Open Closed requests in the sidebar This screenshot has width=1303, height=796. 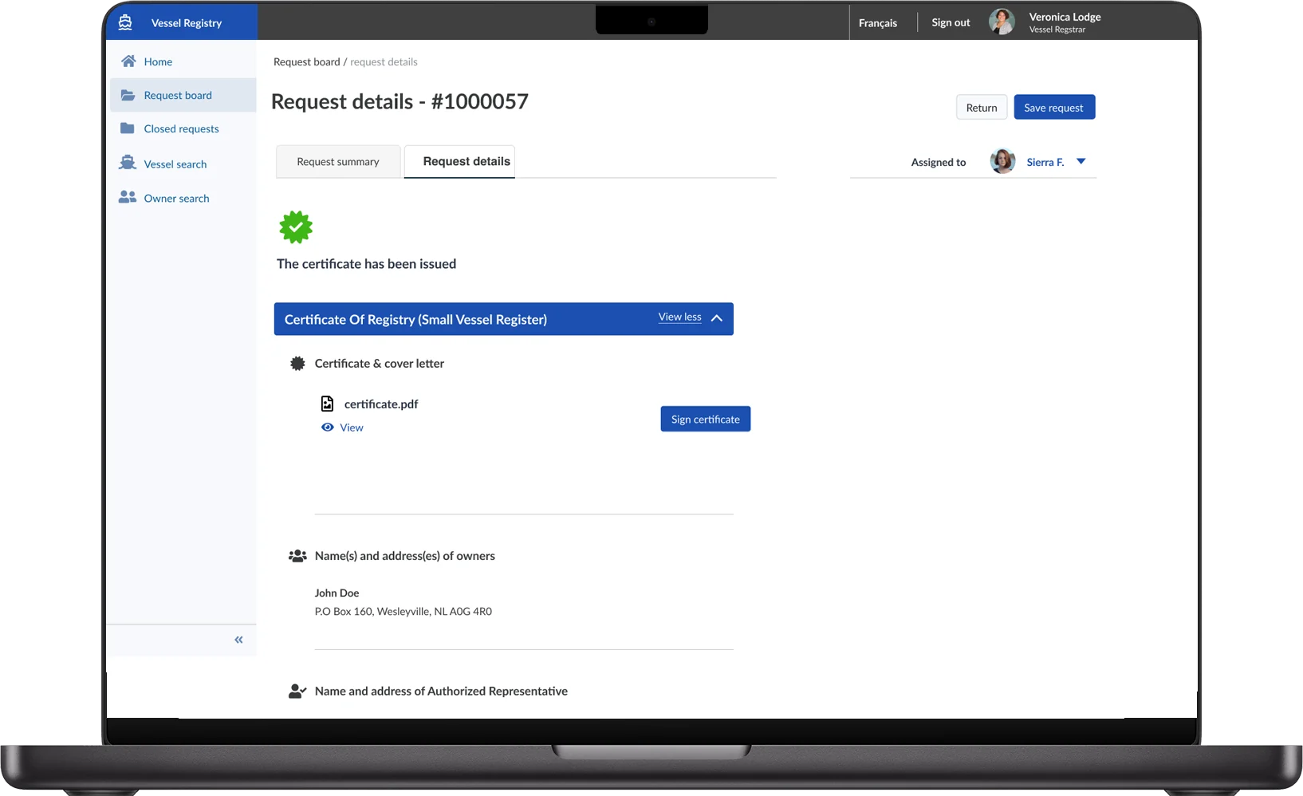182,128
